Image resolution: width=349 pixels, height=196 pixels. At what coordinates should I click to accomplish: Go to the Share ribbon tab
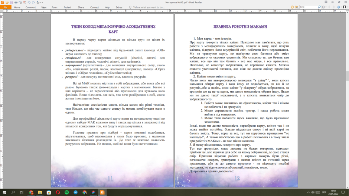pos(81,7)
